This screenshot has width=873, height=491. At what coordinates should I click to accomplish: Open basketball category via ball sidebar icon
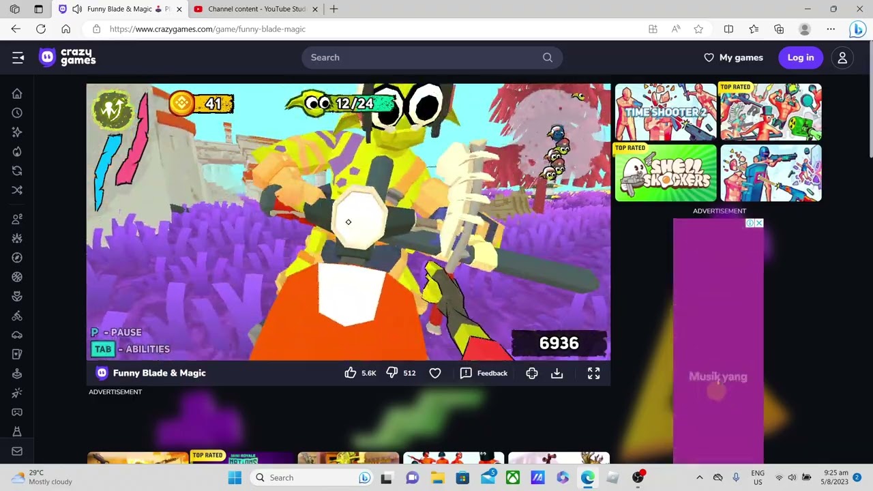click(x=17, y=277)
